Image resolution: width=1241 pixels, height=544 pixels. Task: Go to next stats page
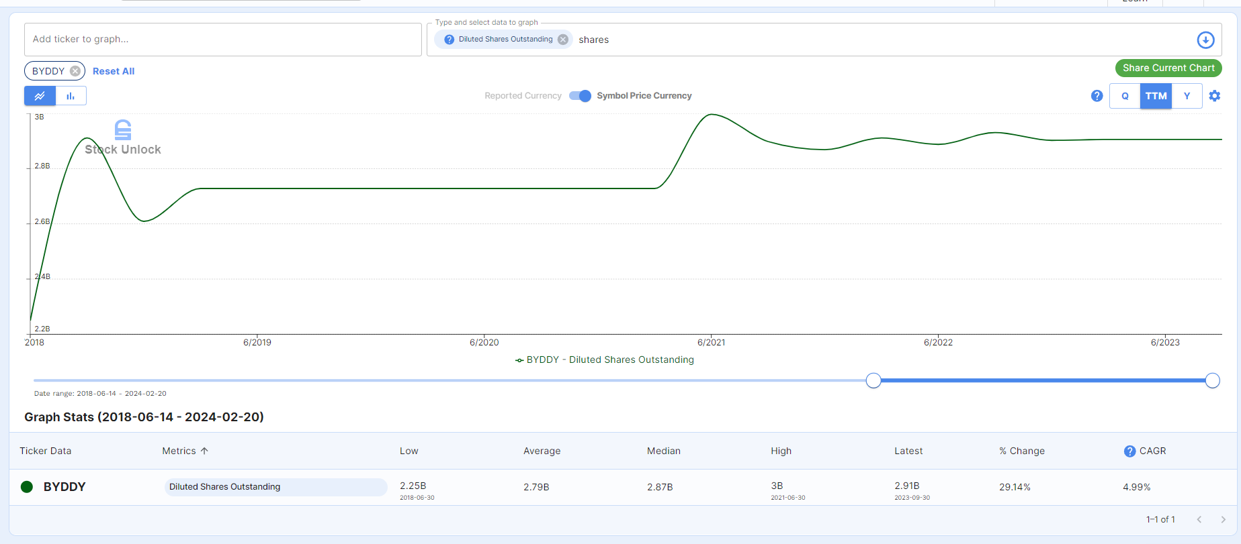[1223, 520]
